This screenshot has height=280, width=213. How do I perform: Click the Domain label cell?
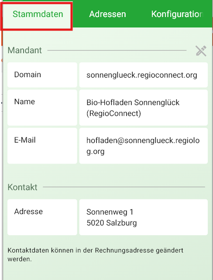(x=42, y=75)
